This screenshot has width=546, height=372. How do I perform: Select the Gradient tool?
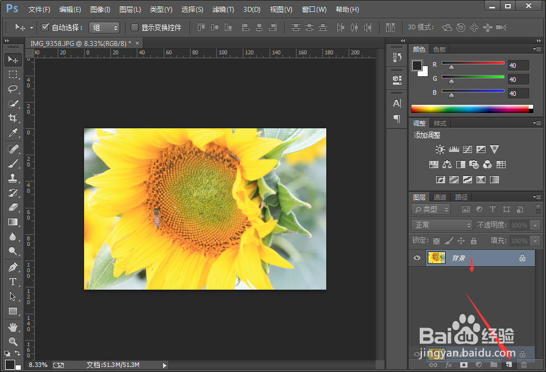(13, 222)
